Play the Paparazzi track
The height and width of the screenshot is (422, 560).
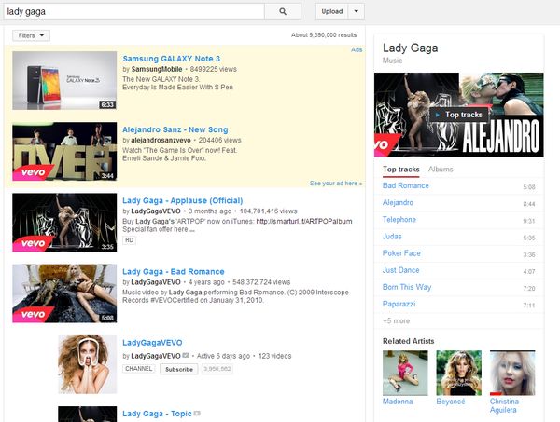pos(458,305)
